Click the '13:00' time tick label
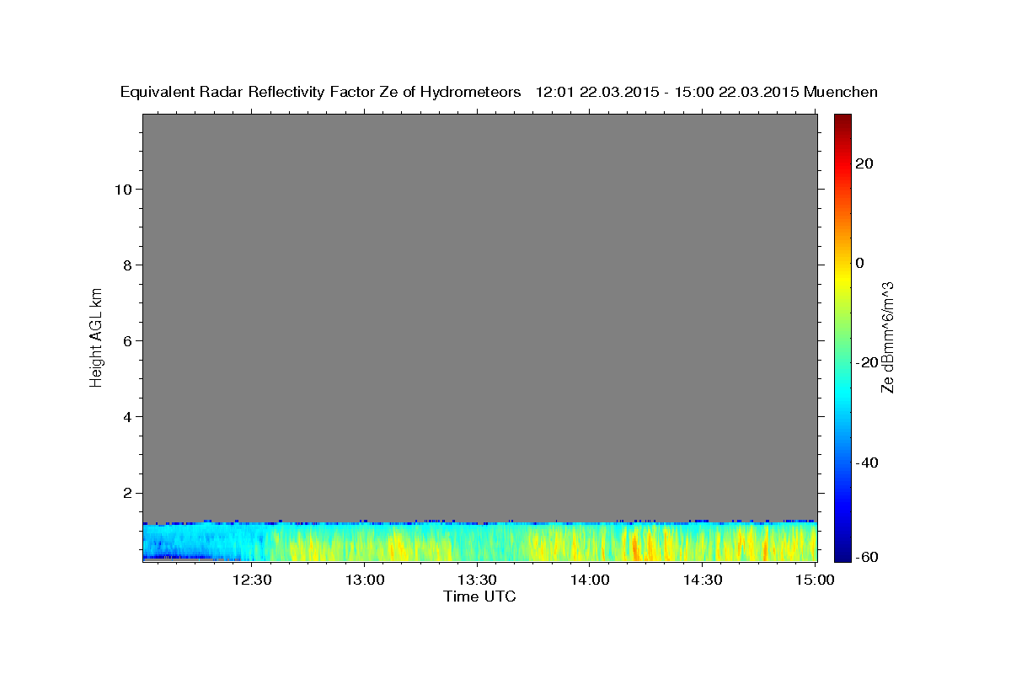Image resolution: width=1011 pixels, height=674 pixels. tap(364, 580)
